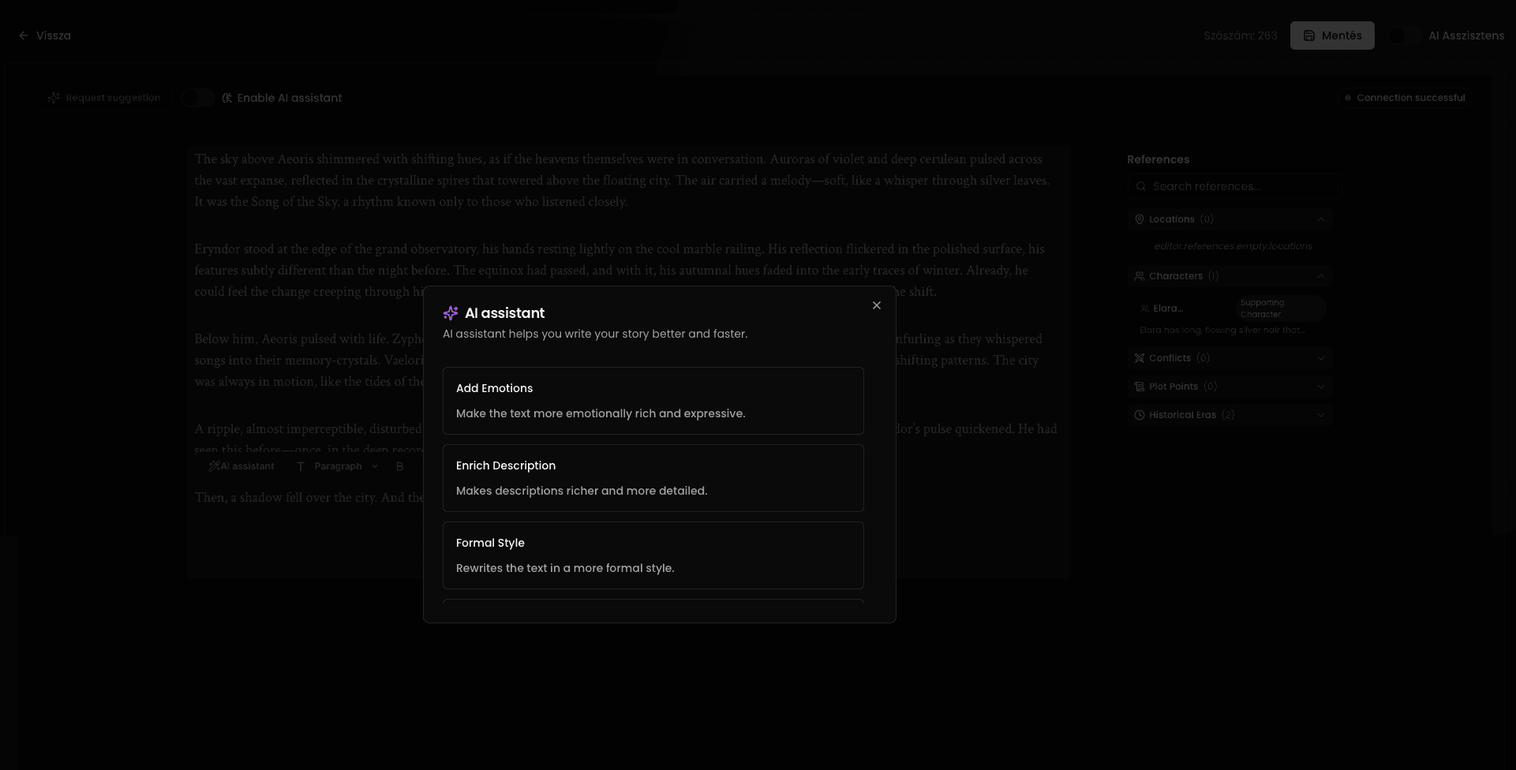This screenshot has height=770, width=1516.
Task: Click the magnifier icon in references search
Action: click(1141, 185)
